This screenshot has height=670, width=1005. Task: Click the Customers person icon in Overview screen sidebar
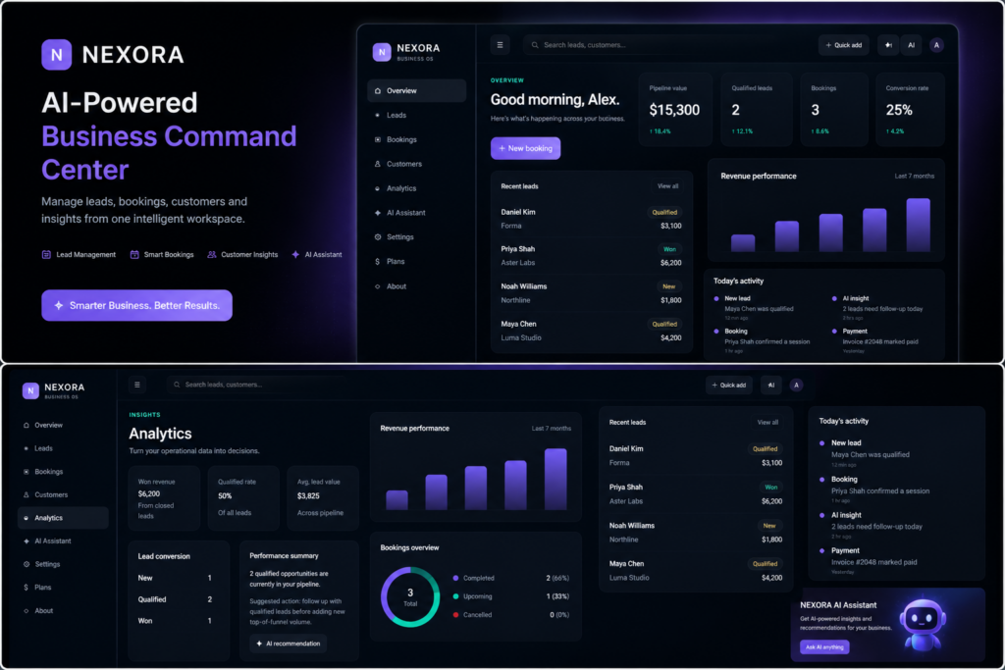(x=378, y=164)
